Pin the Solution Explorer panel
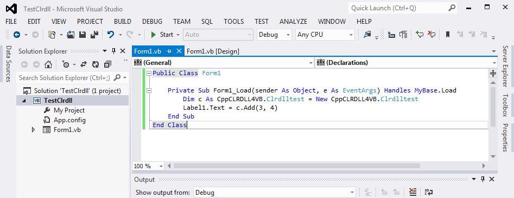Image resolution: width=514 pixels, height=198 pixels. pos(113,51)
